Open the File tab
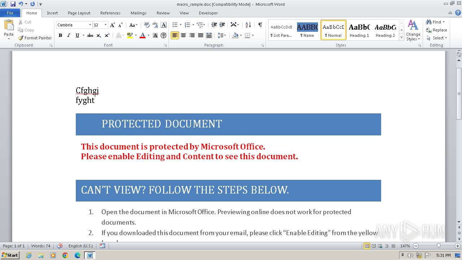 pos(10,13)
